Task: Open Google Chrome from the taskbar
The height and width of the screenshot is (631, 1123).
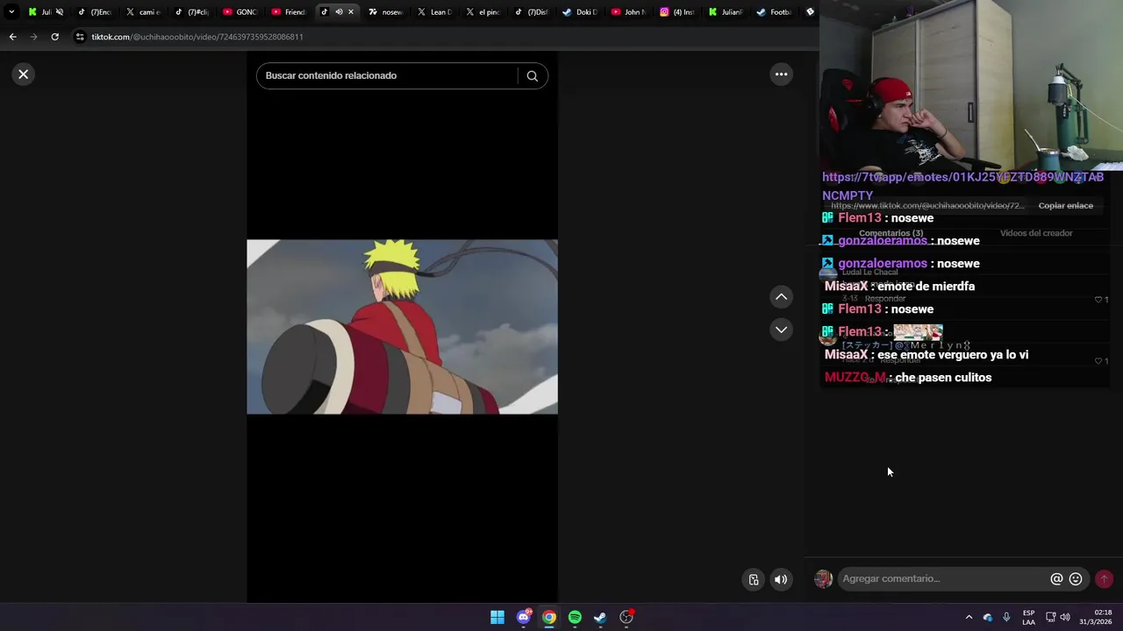Action: [x=549, y=617]
